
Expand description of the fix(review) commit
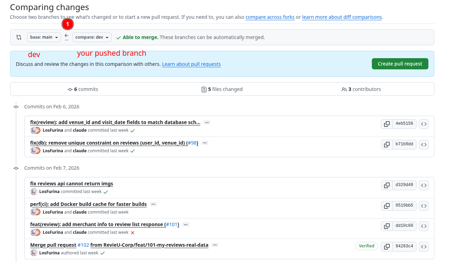coord(207,122)
